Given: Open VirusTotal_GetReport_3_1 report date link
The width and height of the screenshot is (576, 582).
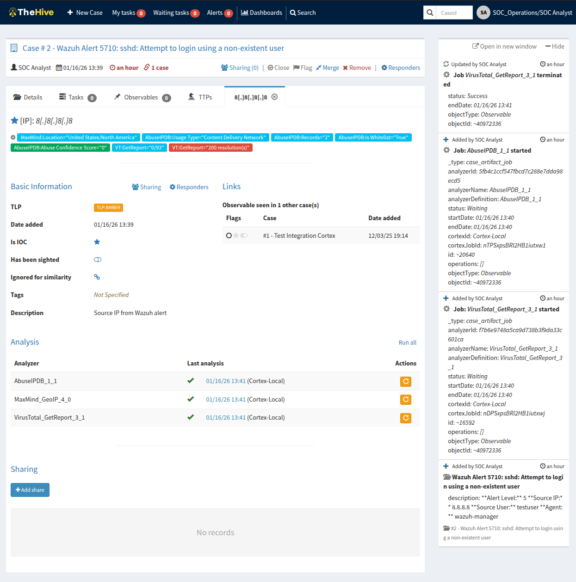Looking at the screenshot, I should point(226,417).
